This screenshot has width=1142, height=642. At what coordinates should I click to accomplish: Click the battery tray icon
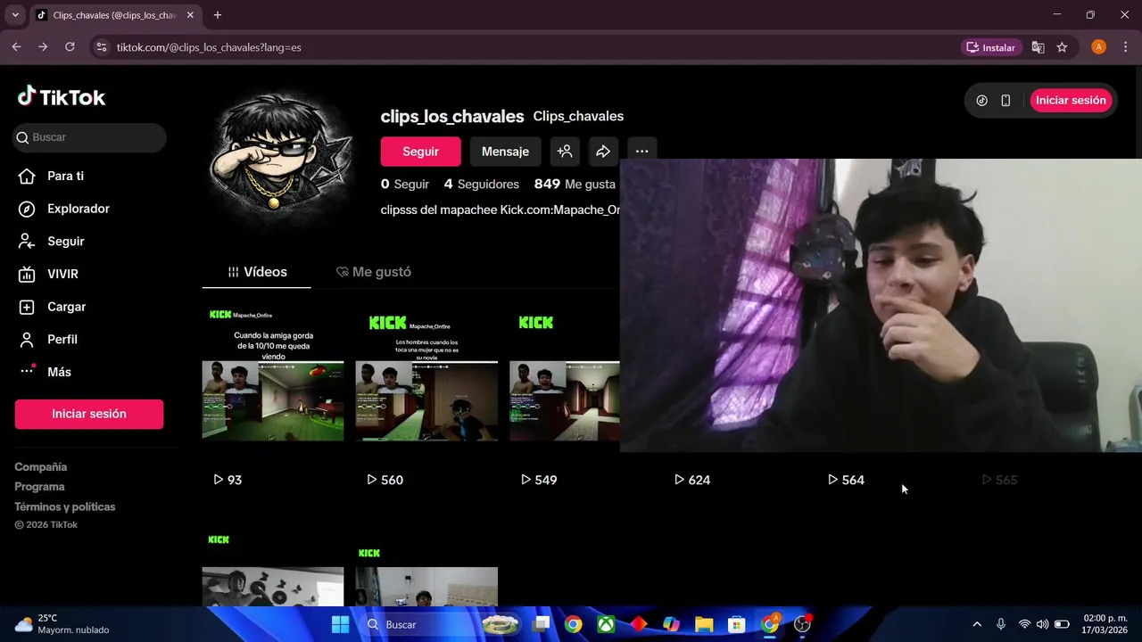1062,624
